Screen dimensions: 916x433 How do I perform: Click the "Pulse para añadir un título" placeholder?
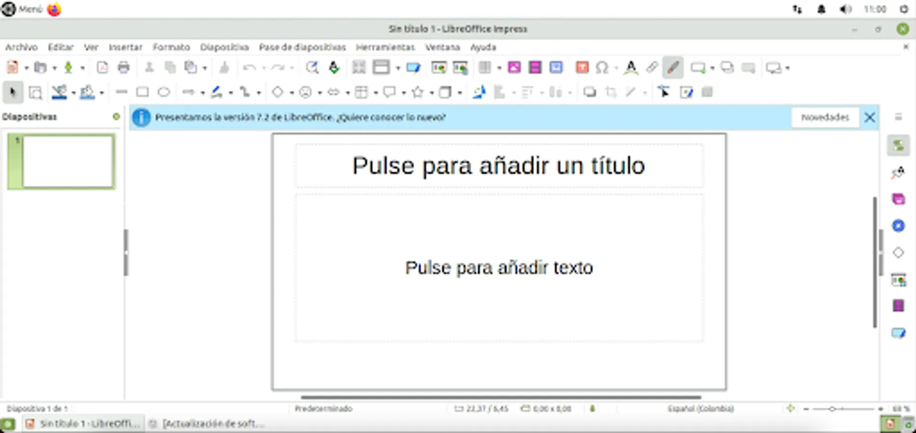[499, 166]
